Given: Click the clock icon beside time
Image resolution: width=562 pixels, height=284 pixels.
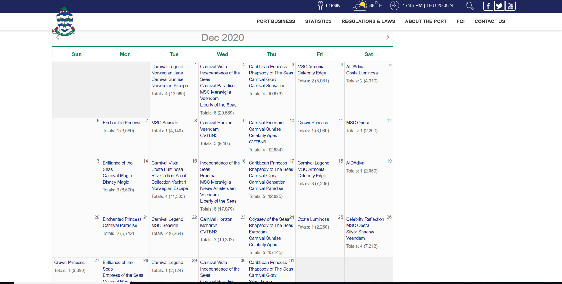Looking at the screenshot, I should [x=395, y=6].
